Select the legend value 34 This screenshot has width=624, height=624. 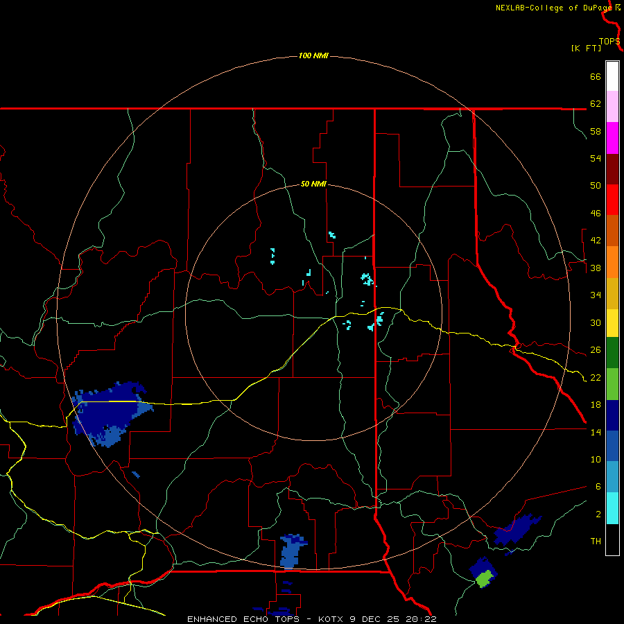pyautogui.click(x=596, y=295)
